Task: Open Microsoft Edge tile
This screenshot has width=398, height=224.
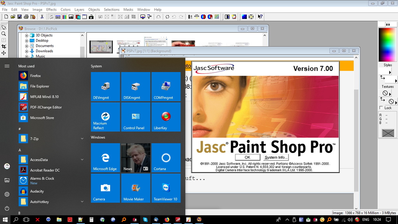Action: point(105,158)
